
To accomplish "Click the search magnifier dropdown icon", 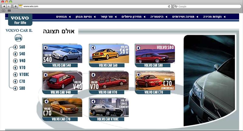I will click(x=176, y=6).
